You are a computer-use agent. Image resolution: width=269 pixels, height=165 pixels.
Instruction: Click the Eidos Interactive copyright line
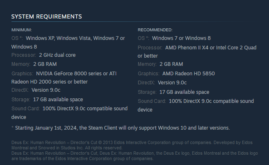[x=132, y=145]
